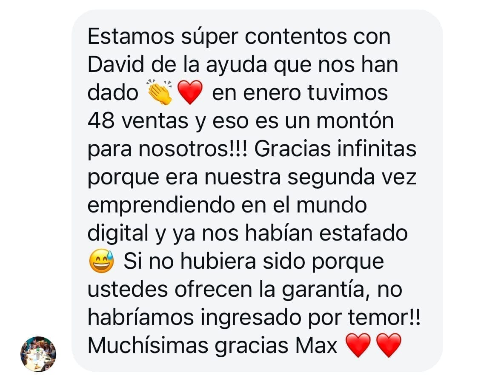Click the word "habríamos" in the message
The width and height of the screenshot is (498, 379).
coord(141,317)
